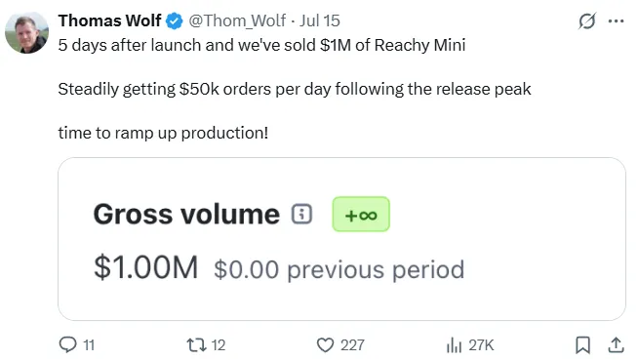This screenshot has height=360, width=639.
Task: Click the 227 likes count
Action: tap(352, 345)
